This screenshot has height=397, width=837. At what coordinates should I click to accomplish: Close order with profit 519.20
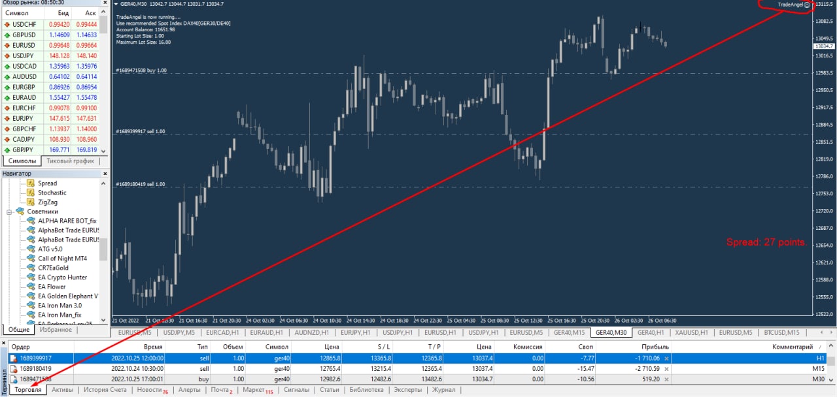[666, 379]
